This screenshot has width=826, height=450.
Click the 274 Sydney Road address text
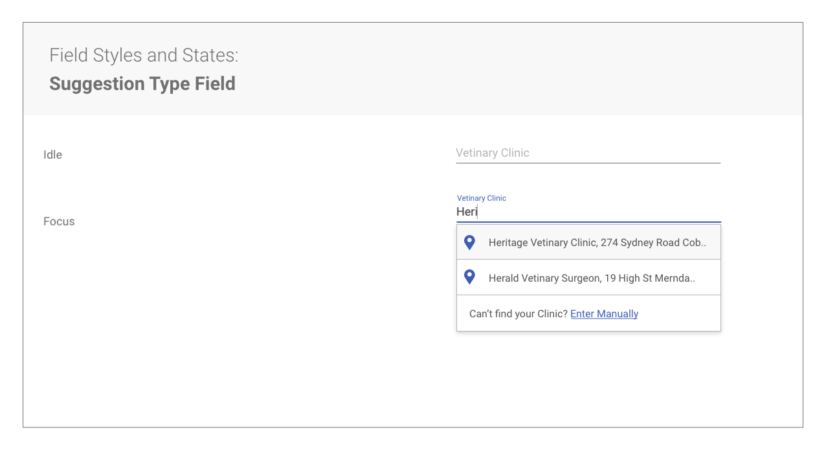click(653, 243)
